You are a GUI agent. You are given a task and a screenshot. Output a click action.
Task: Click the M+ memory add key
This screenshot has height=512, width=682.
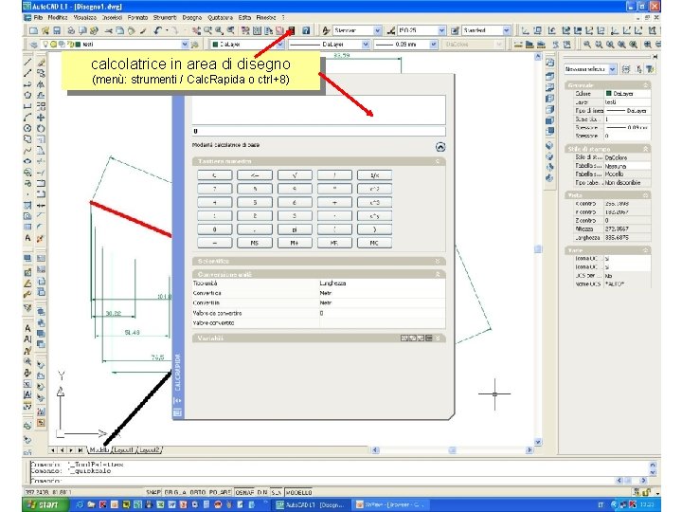click(x=295, y=243)
